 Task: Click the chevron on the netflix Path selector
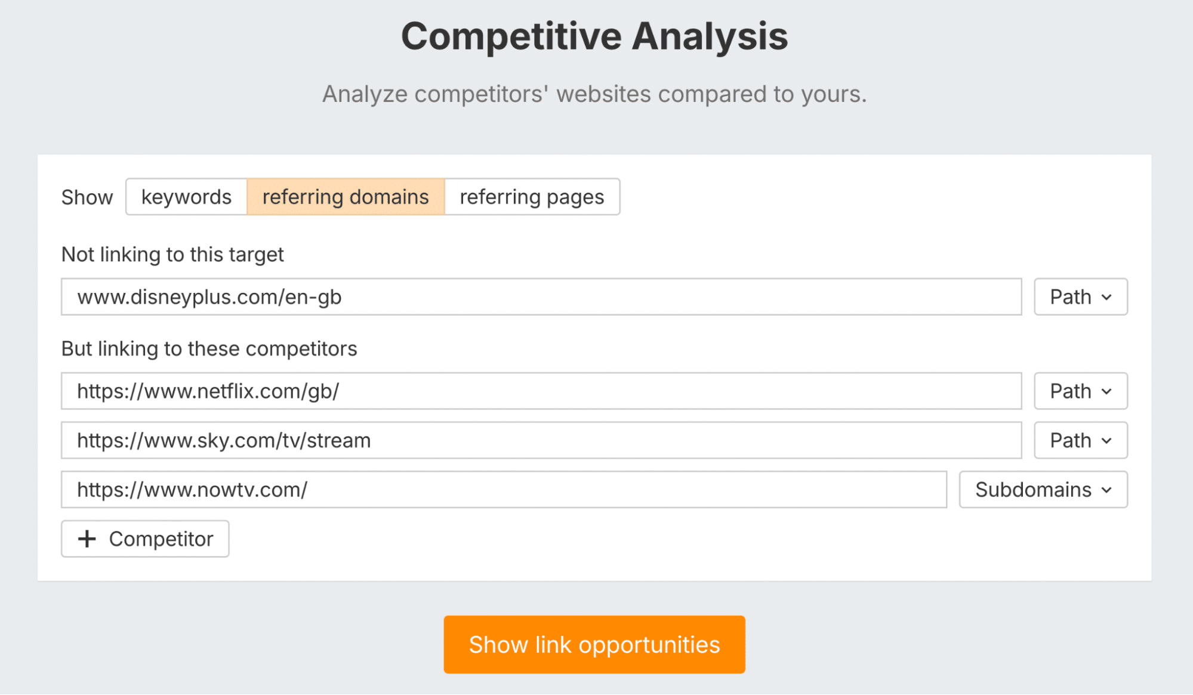pos(1107,392)
